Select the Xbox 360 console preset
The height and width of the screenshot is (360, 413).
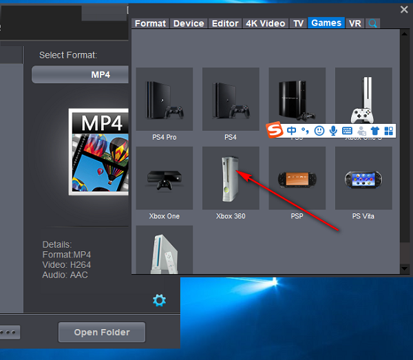(231, 178)
